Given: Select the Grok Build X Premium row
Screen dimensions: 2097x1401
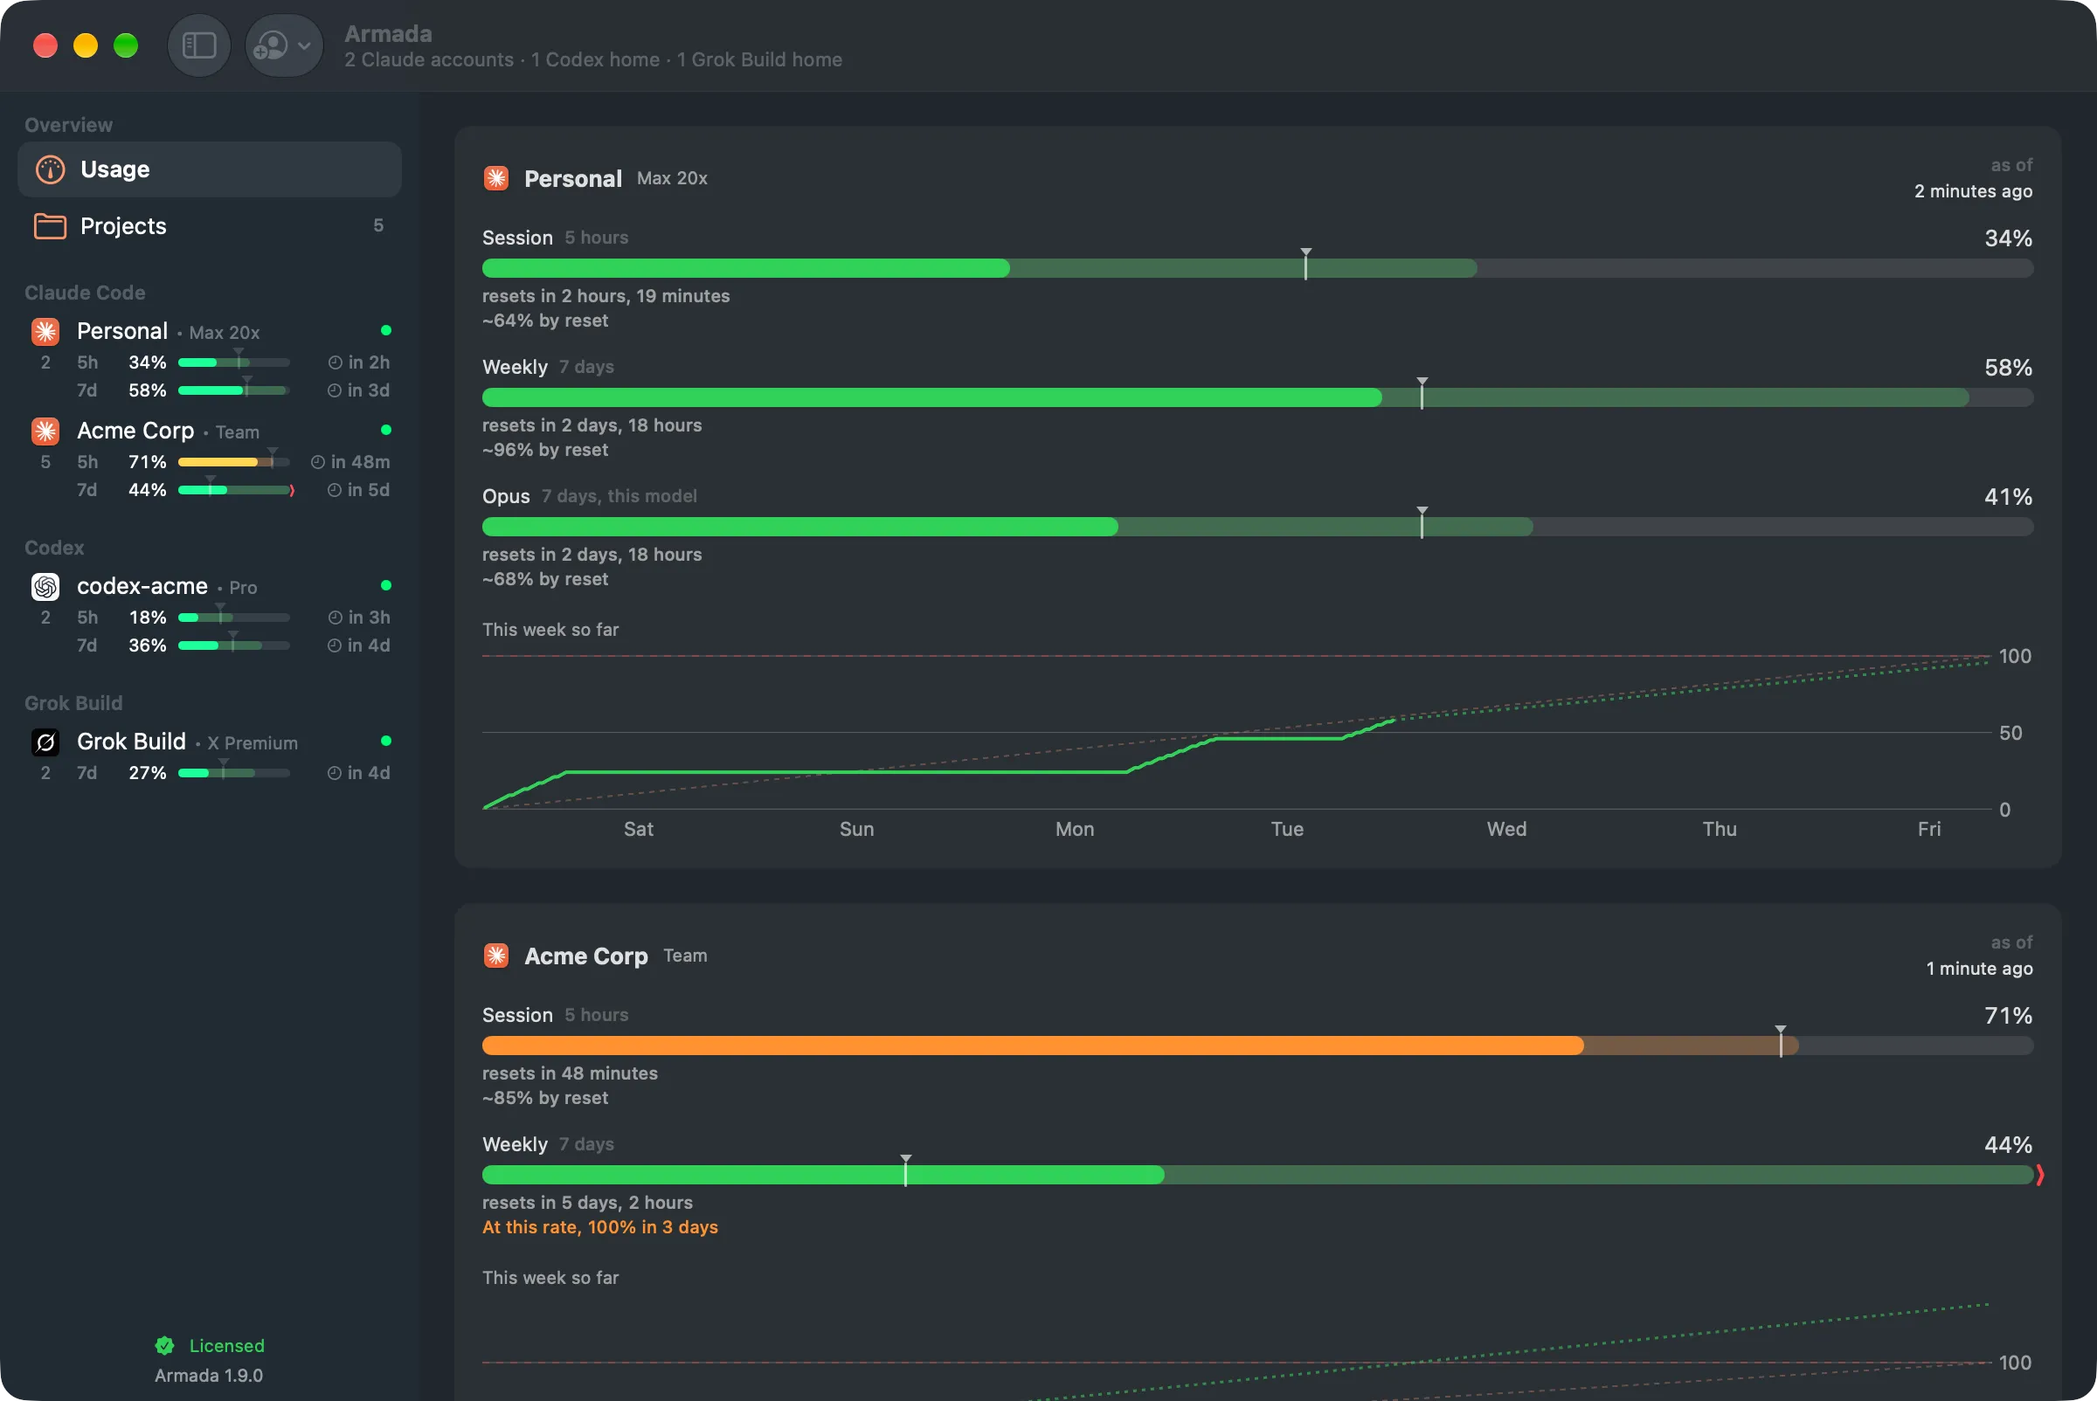Looking at the screenshot, I should (x=209, y=756).
